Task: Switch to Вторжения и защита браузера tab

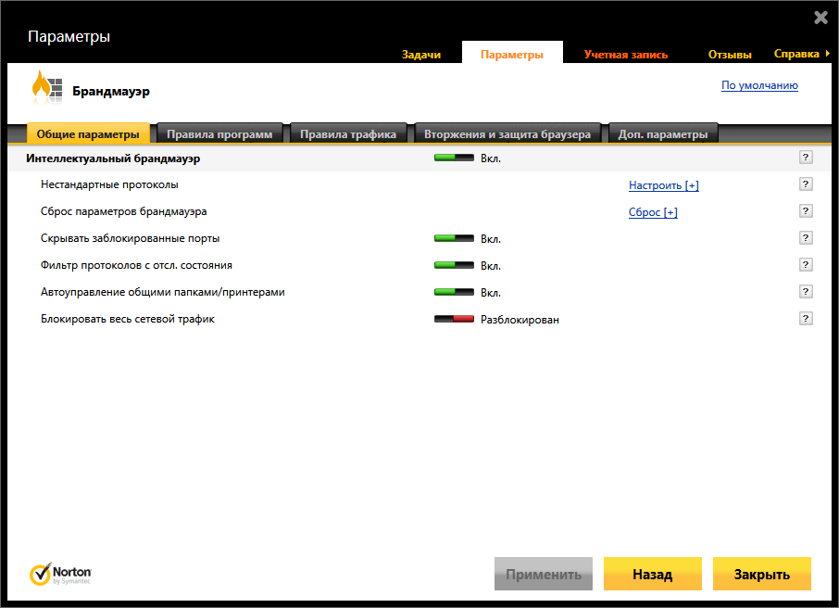Action: tap(507, 133)
